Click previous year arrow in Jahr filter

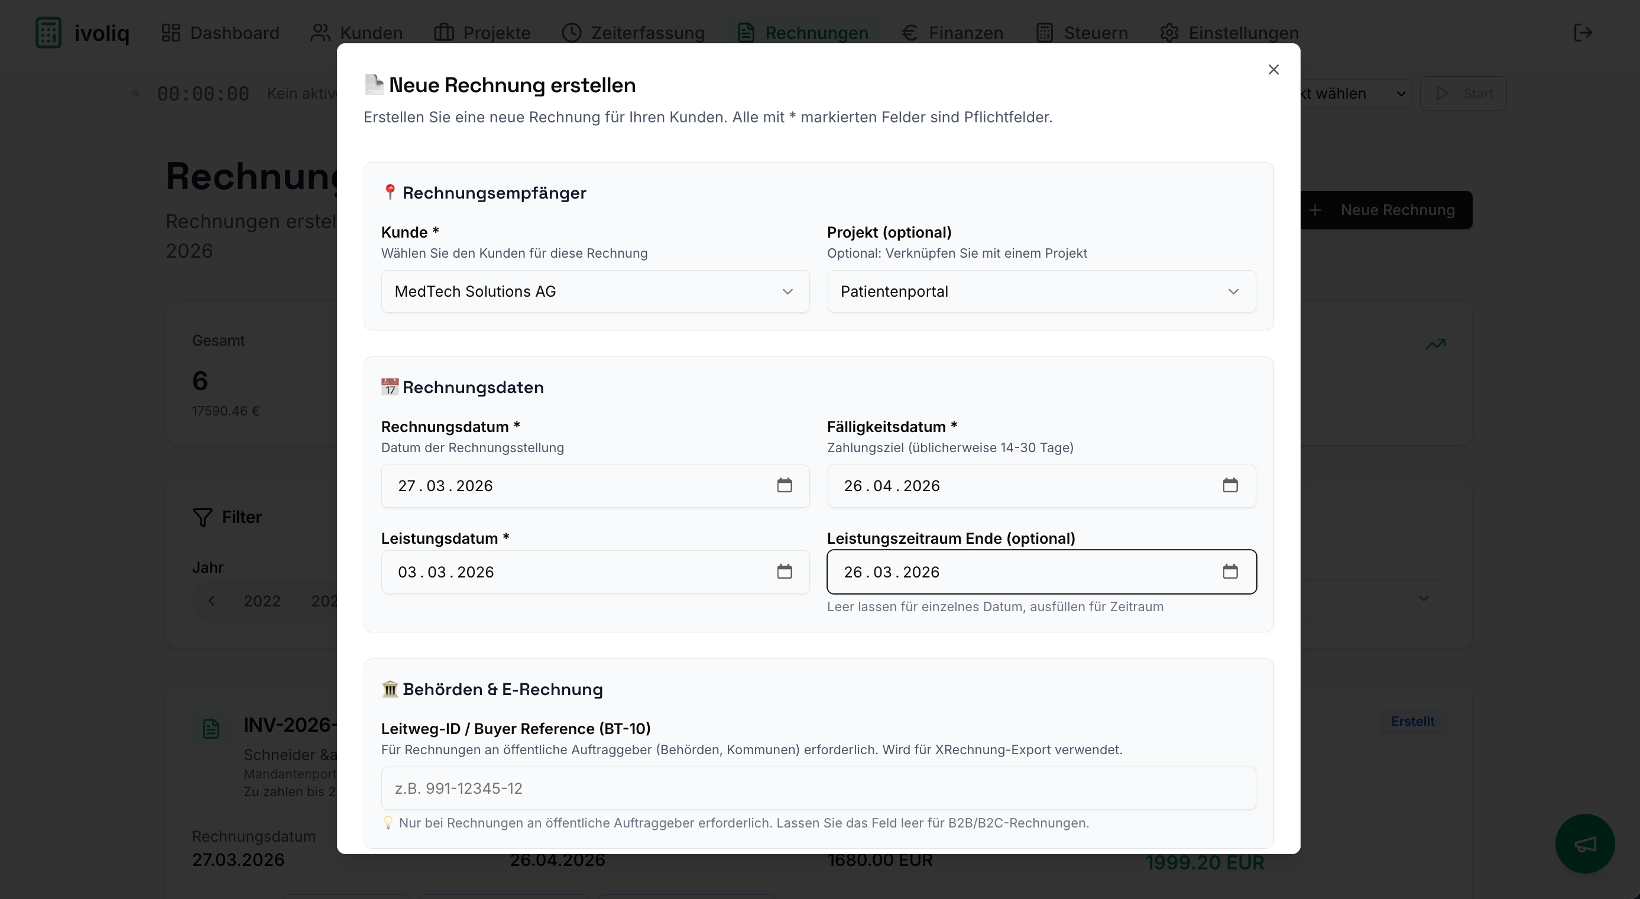(212, 601)
